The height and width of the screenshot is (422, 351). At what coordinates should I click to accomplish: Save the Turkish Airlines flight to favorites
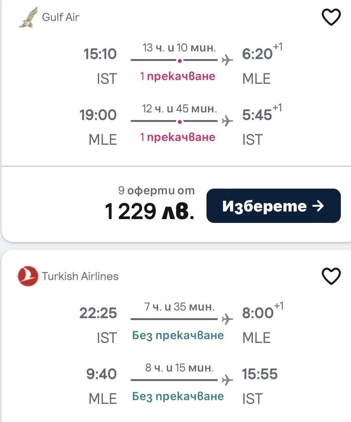tap(331, 276)
